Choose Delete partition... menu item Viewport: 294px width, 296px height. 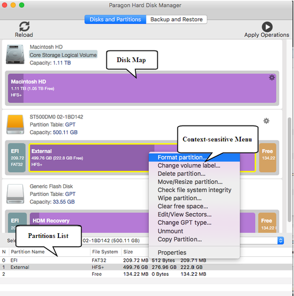tap(194, 173)
